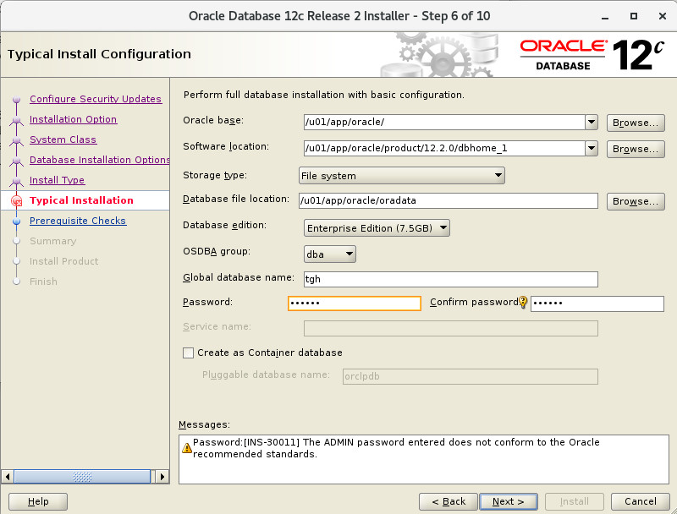Enable Create as Container database checkbox
677x514 pixels.
pyautogui.click(x=188, y=353)
